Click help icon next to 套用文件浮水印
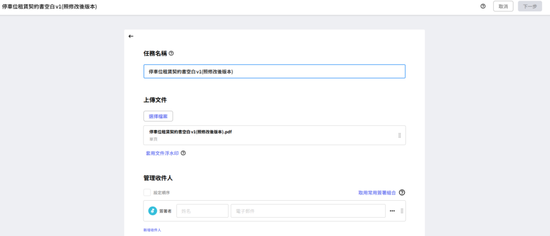 pyautogui.click(x=183, y=153)
